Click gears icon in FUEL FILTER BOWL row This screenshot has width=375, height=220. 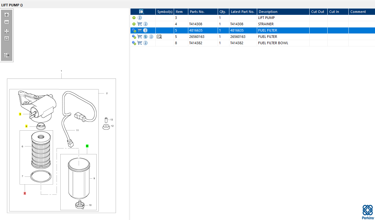click(x=134, y=43)
